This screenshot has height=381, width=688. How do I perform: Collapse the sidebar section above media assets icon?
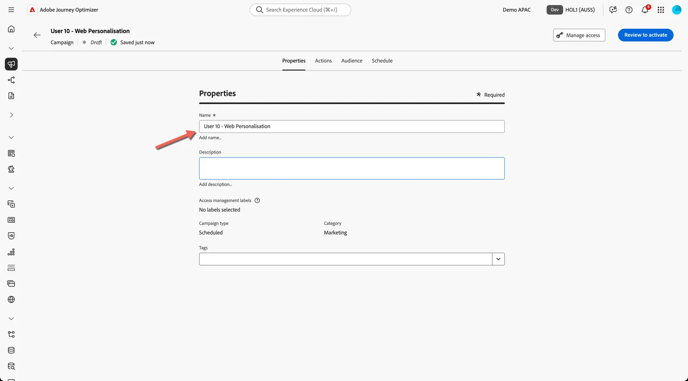pyautogui.click(x=11, y=188)
